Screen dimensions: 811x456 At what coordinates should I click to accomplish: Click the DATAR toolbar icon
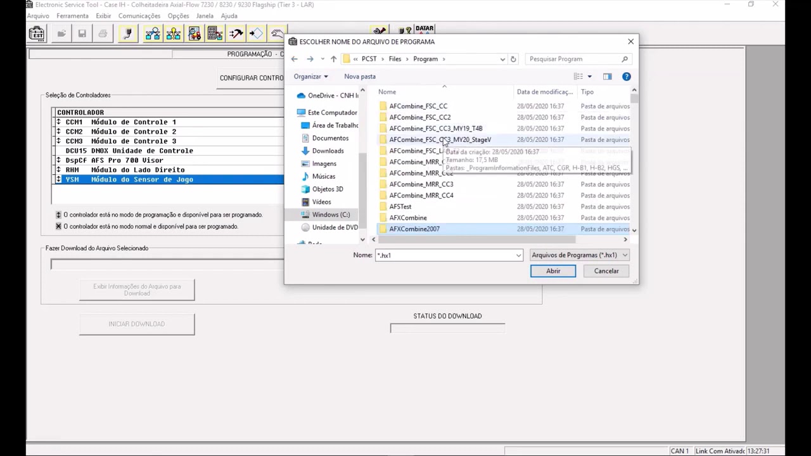point(424,29)
